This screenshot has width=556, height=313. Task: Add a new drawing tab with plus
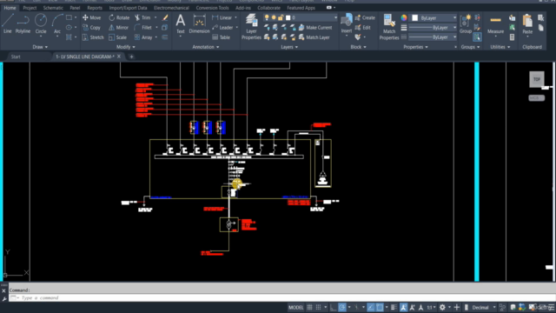[x=131, y=57]
